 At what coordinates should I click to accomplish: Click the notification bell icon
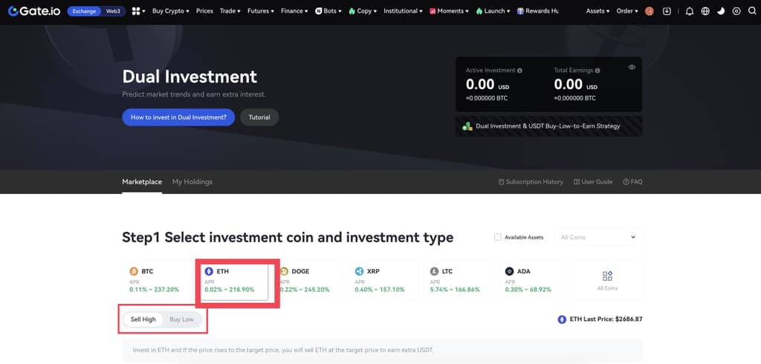point(690,11)
